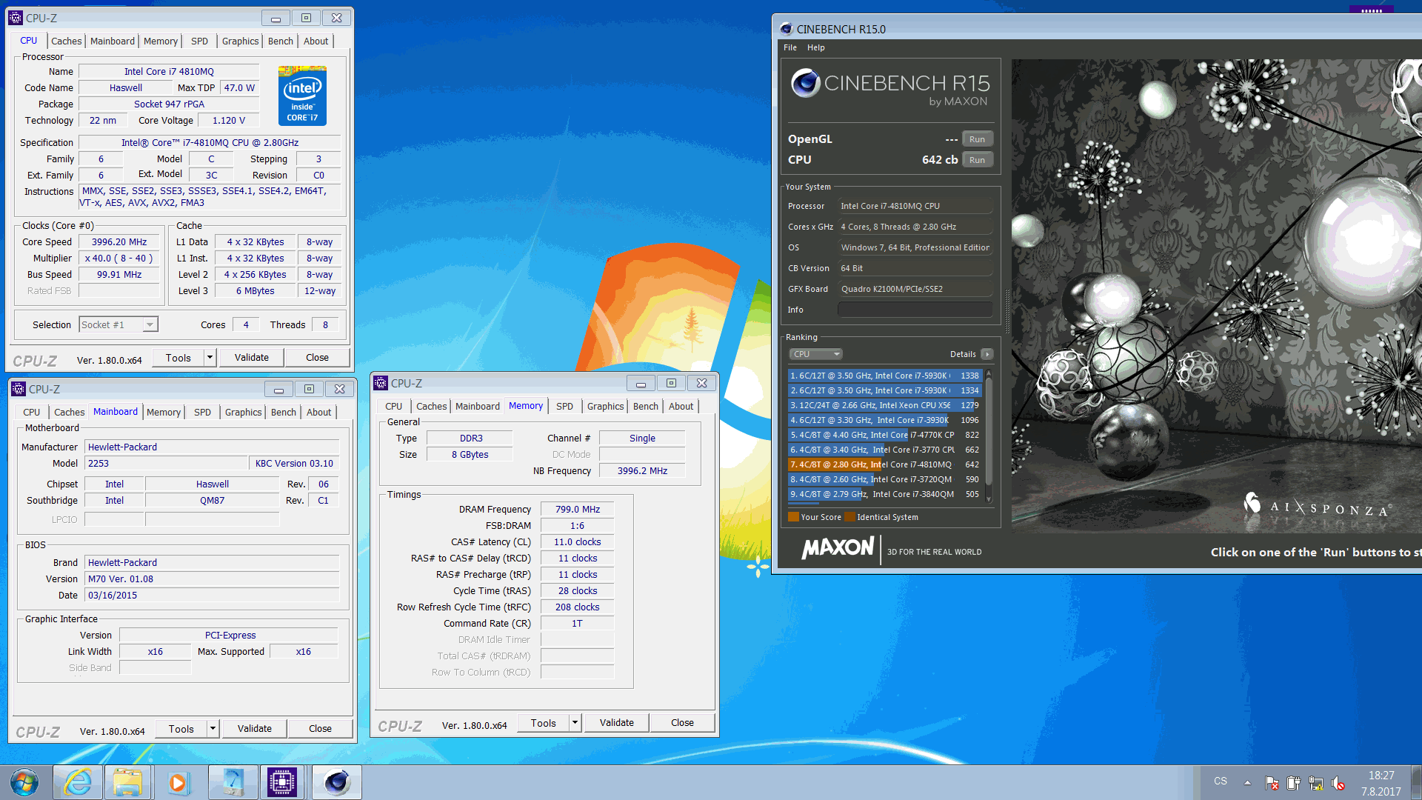The width and height of the screenshot is (1422, 800).
Task: Click the Cinebench sphere logo
Action: pos(805,83)
